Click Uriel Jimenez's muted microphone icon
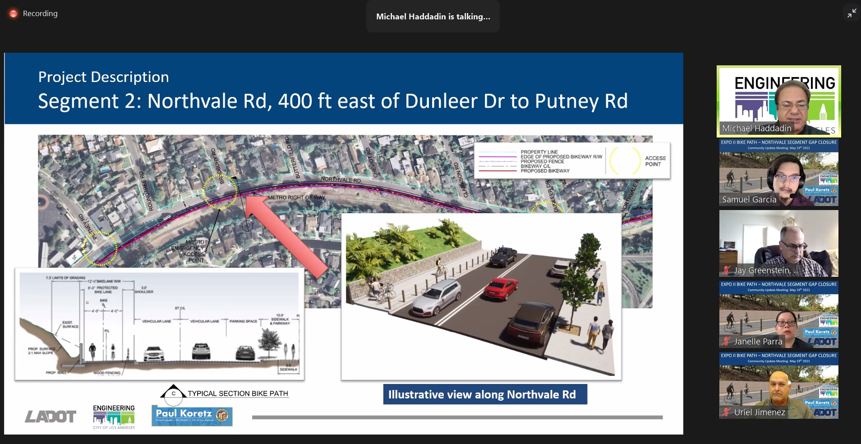This screenshot has width=861, height=444. click(726, 412)
